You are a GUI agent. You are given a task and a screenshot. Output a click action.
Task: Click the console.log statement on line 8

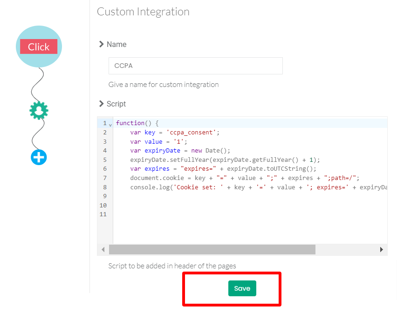point(259,187)
